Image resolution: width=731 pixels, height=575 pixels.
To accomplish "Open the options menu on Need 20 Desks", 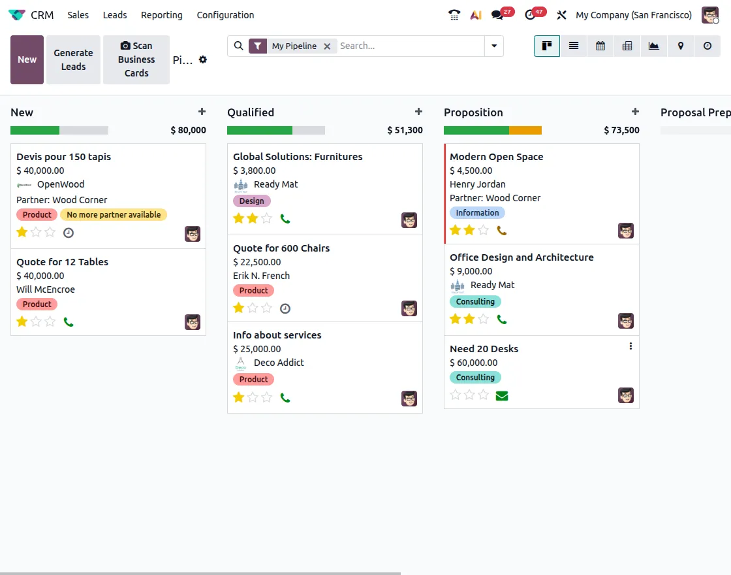I will point(630,346).
